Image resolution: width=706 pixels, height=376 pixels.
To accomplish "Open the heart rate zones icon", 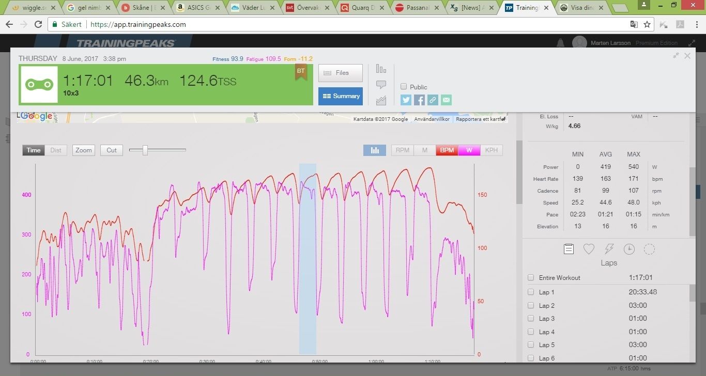I will pyautogui.click(x=589, y=249).
